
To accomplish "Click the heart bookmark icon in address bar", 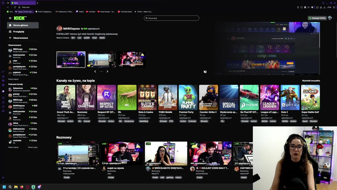I will 312,7.
